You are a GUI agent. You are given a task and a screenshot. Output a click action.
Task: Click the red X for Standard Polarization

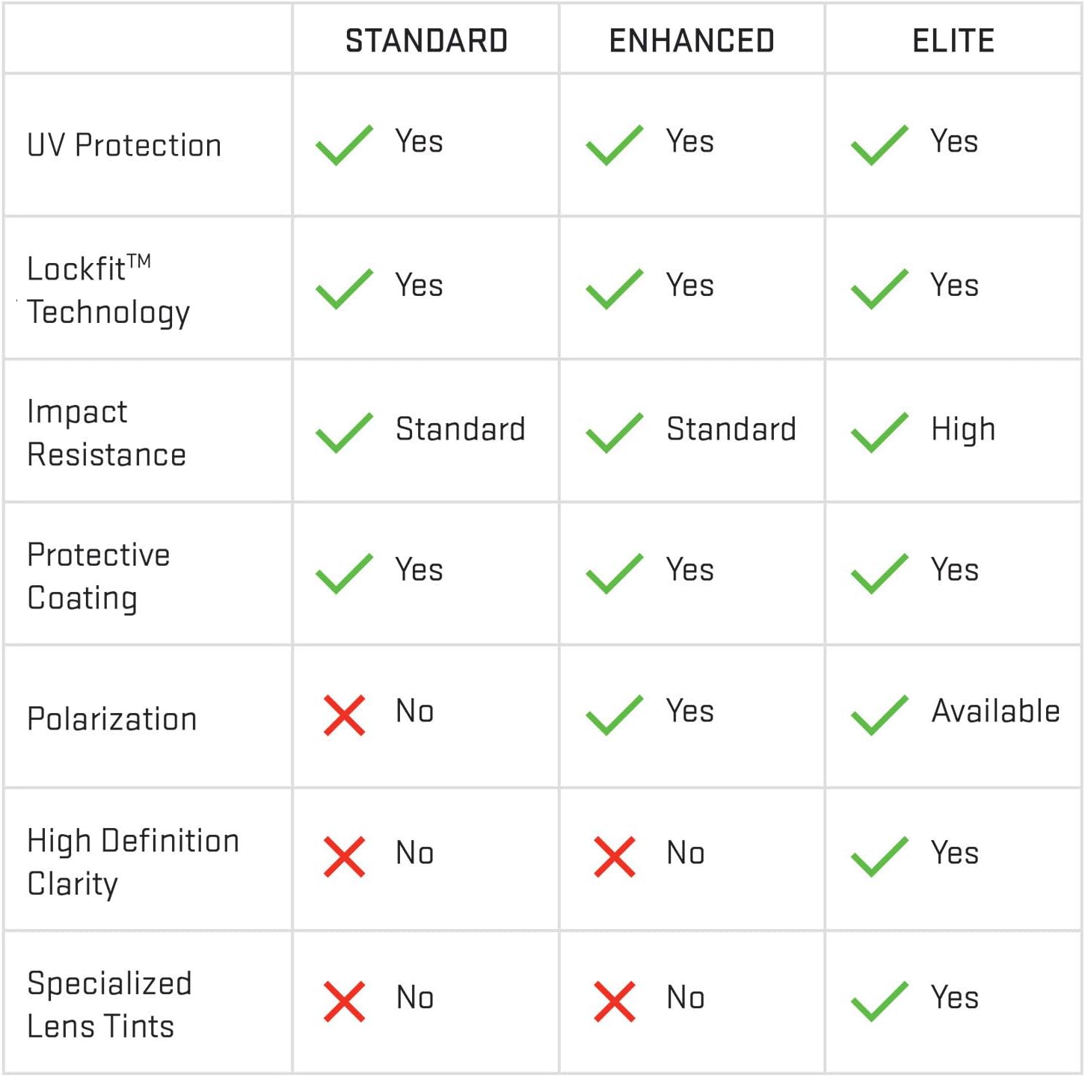(344, 715)
